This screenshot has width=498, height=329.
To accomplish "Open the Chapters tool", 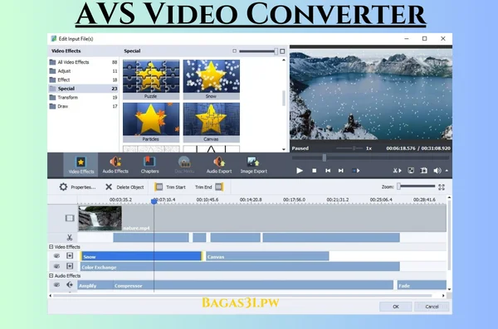I will tap(149, 165).
